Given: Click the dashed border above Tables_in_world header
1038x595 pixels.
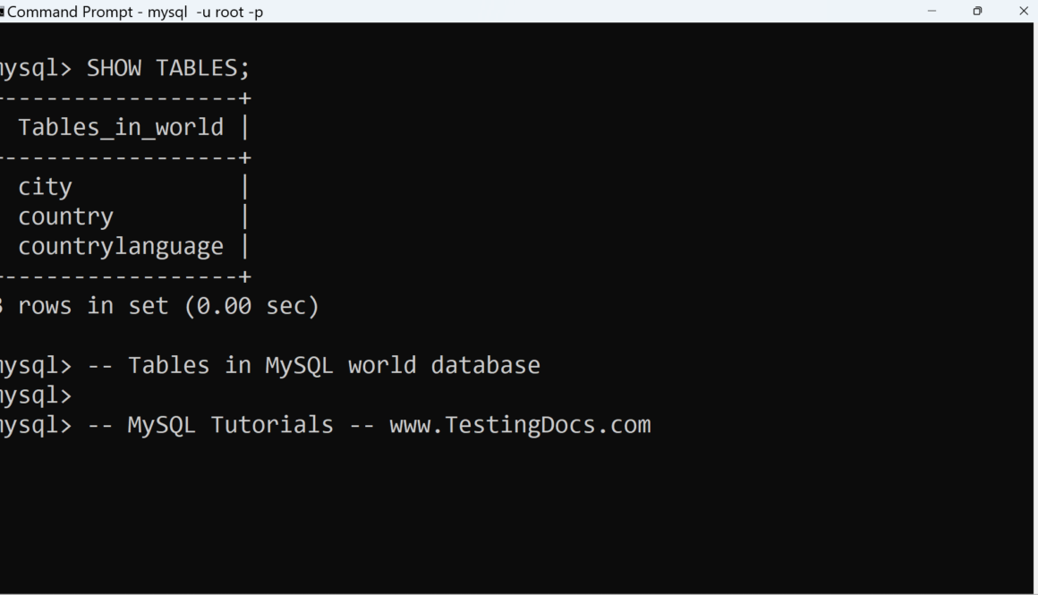Looking at the screenshot, I should coord(125,98).
